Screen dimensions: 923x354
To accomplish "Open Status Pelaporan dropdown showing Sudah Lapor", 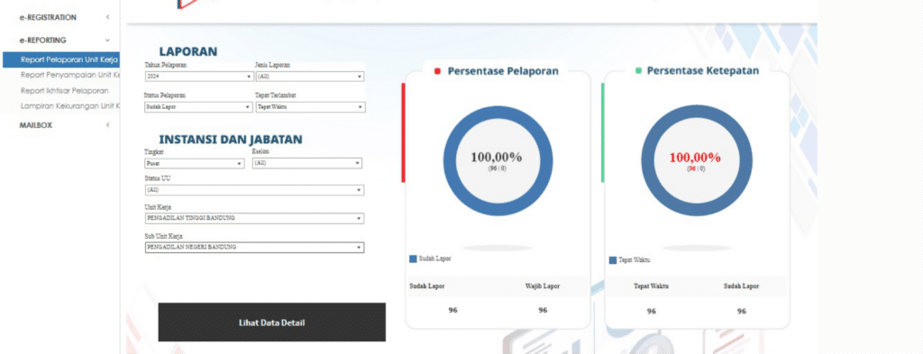I will tap(198, 107).
